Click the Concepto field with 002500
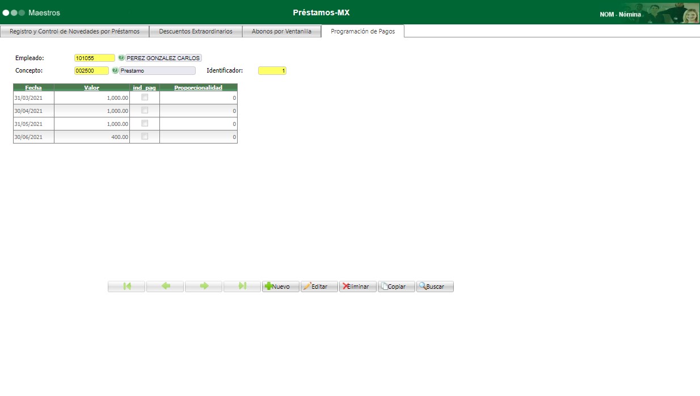The width and height of the screenshot is (700, 396). tap(91, 71)
